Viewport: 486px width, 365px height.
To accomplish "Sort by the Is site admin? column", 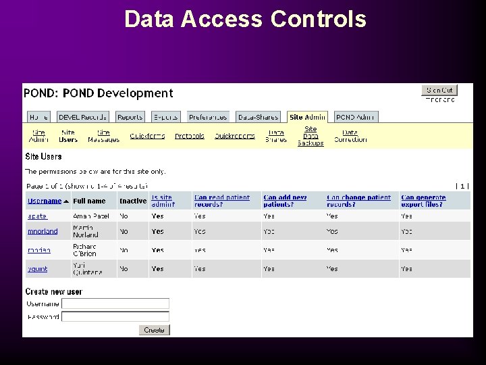I will (x=163, y=201).
